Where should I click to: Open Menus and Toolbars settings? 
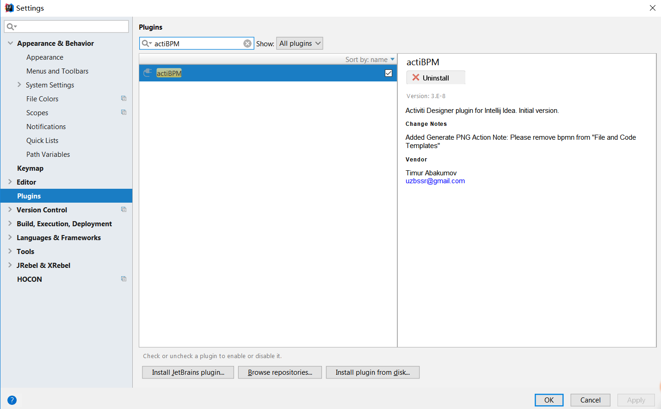pos(57,71)
